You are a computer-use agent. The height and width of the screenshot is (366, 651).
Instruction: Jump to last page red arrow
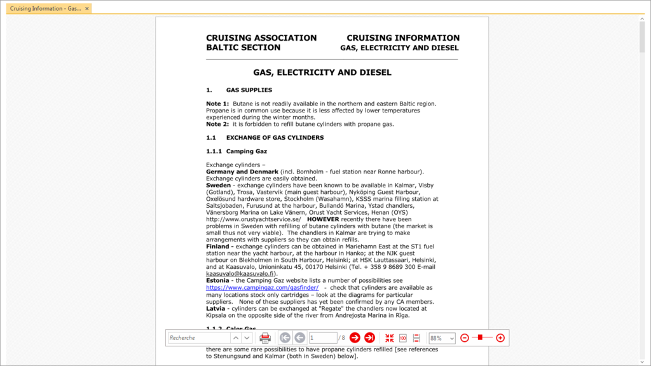pyautogui.click(x=369, y=338)
